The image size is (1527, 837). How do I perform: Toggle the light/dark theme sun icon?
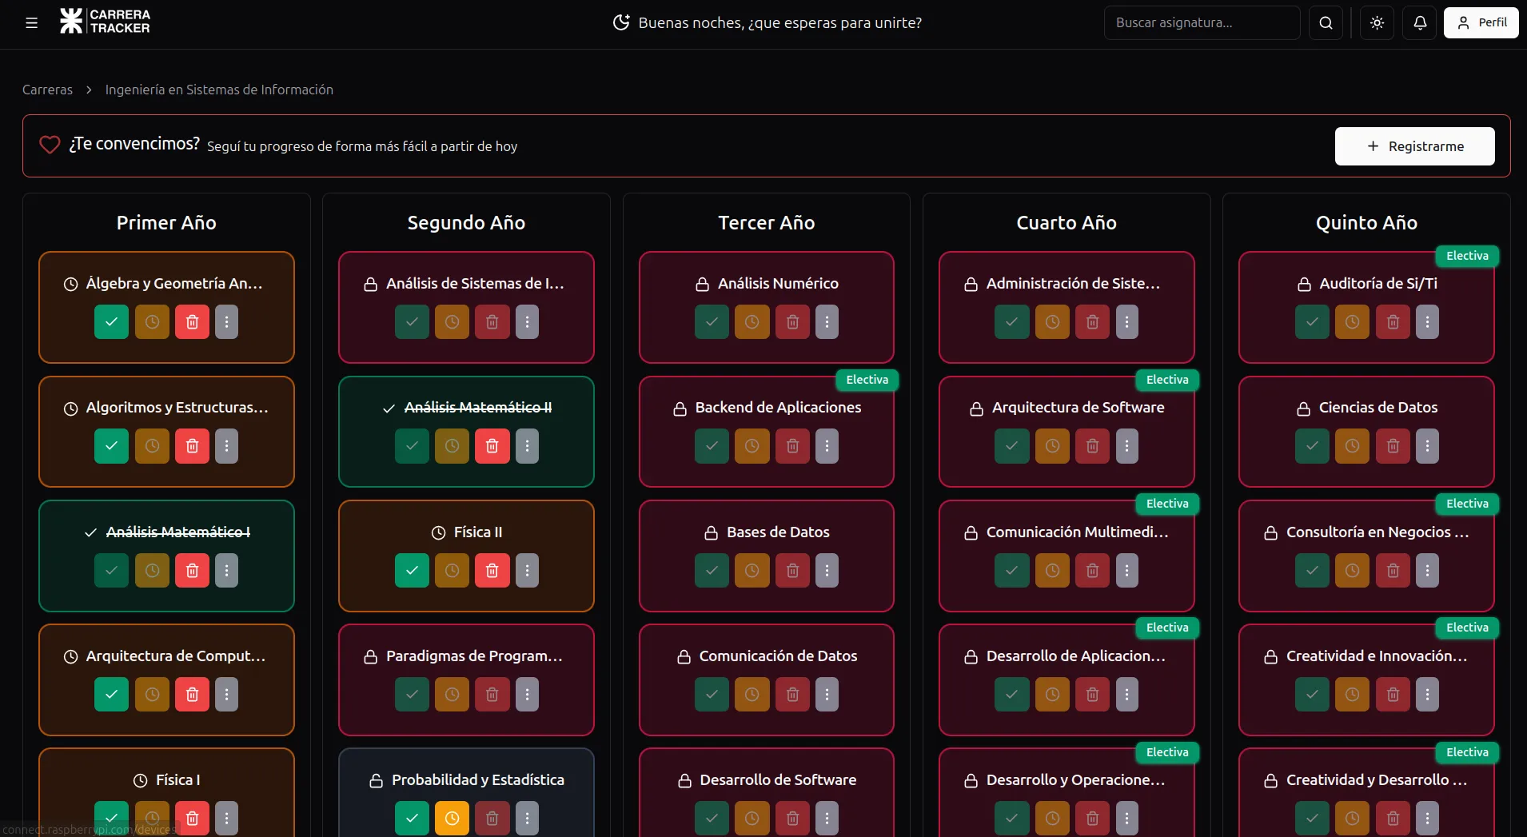pos(1377,23)
